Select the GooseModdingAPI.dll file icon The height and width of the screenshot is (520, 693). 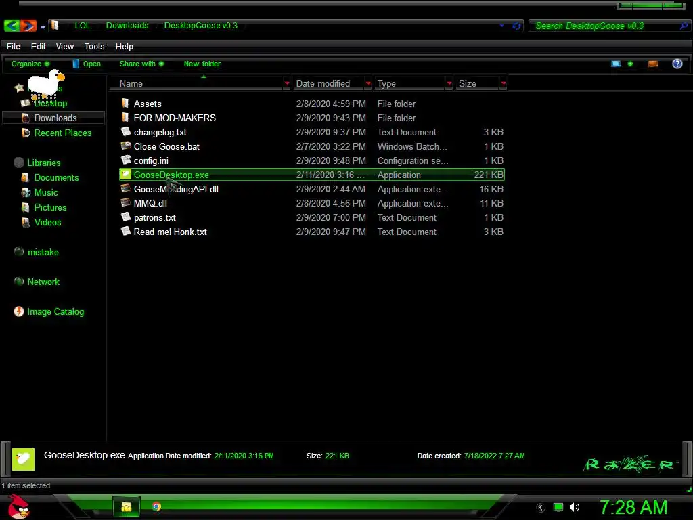click(x=125, y=189)
